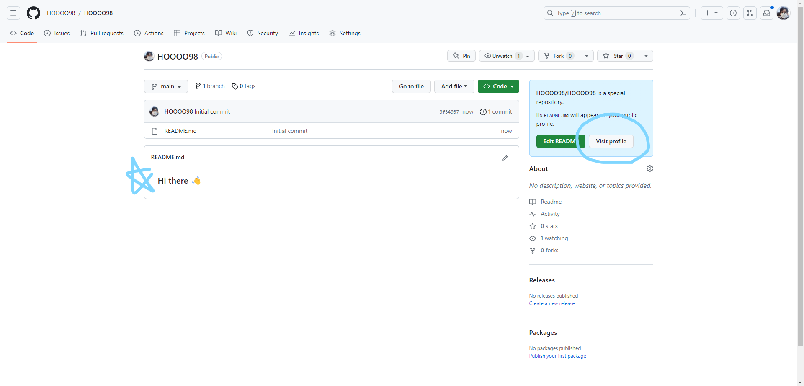Image resolution: width=804 pixels, height=386 pixels.
Task: Switch to the Issues tab
Action: (57, 33)
